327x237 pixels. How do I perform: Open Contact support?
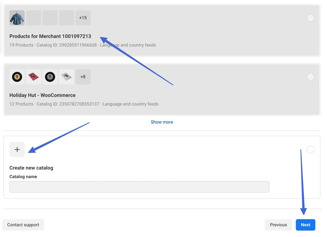tap(23, 225)
